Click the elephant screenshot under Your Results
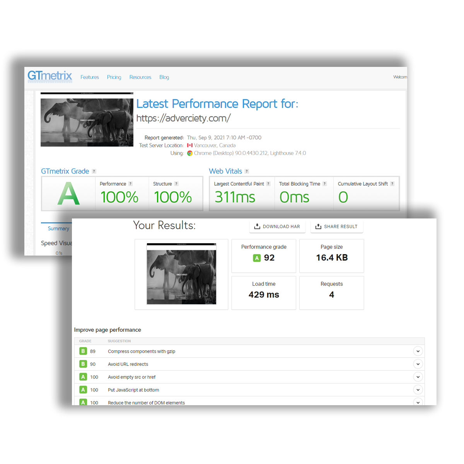464x464 pixels. [x=181, y=274]
